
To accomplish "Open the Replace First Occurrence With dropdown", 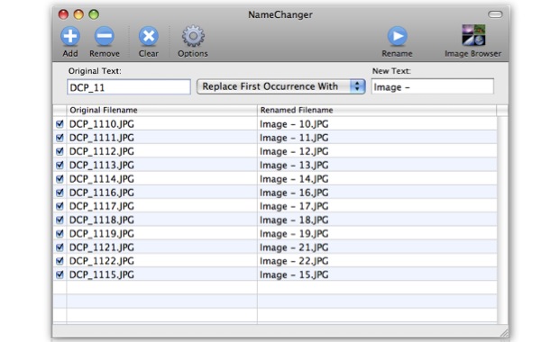I will click(x=280, y=86).
